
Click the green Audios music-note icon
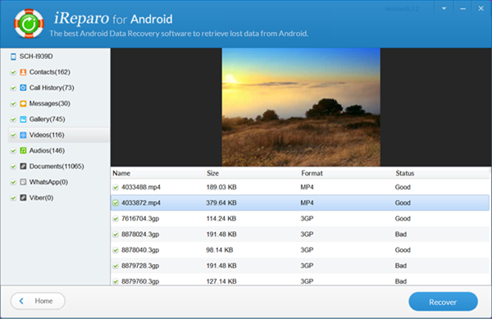(23, 151)
